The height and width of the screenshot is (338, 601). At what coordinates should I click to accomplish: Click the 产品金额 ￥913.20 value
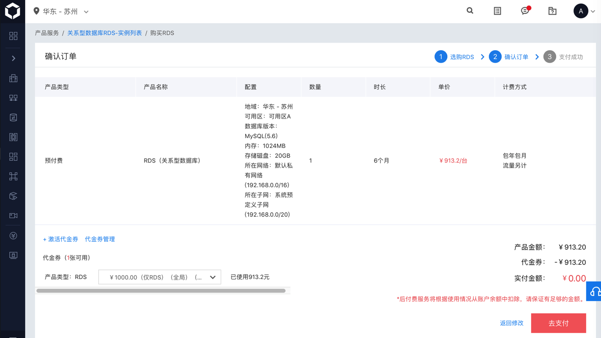click(572, 247)
